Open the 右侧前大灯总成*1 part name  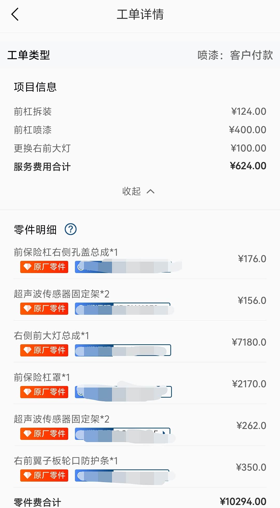[x=51, y=336]
